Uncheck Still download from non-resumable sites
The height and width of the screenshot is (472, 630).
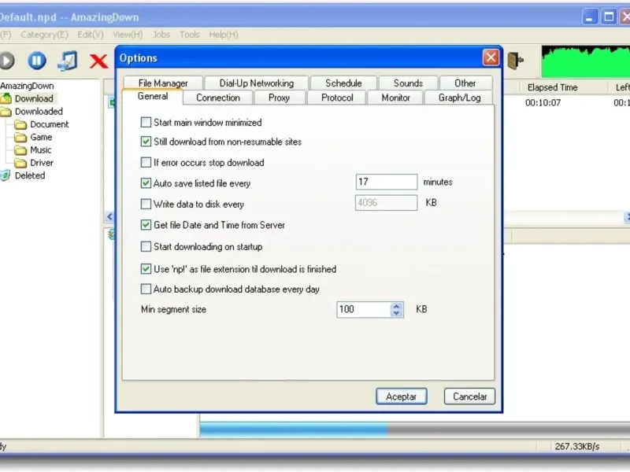[x=146, y=142]
